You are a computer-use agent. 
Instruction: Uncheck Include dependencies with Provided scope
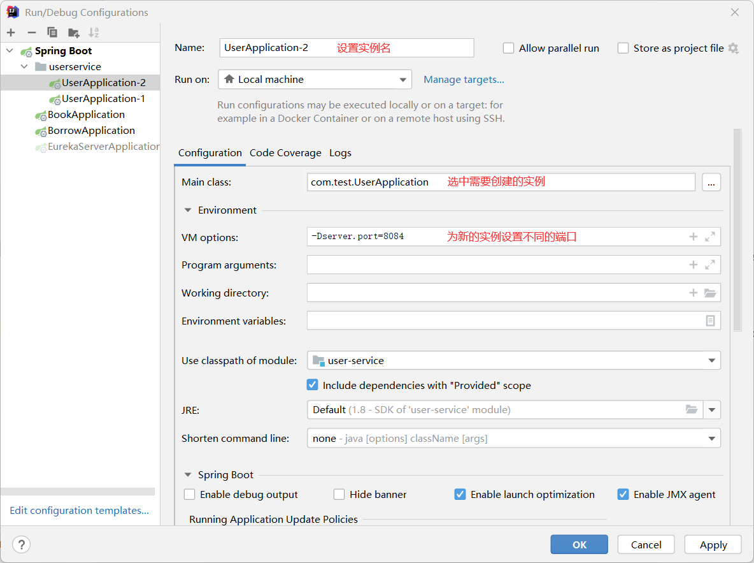tap(313, 385)
